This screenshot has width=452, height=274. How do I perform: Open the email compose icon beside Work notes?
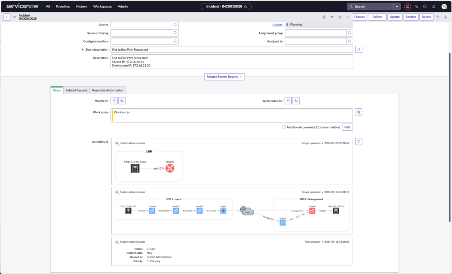358,112
